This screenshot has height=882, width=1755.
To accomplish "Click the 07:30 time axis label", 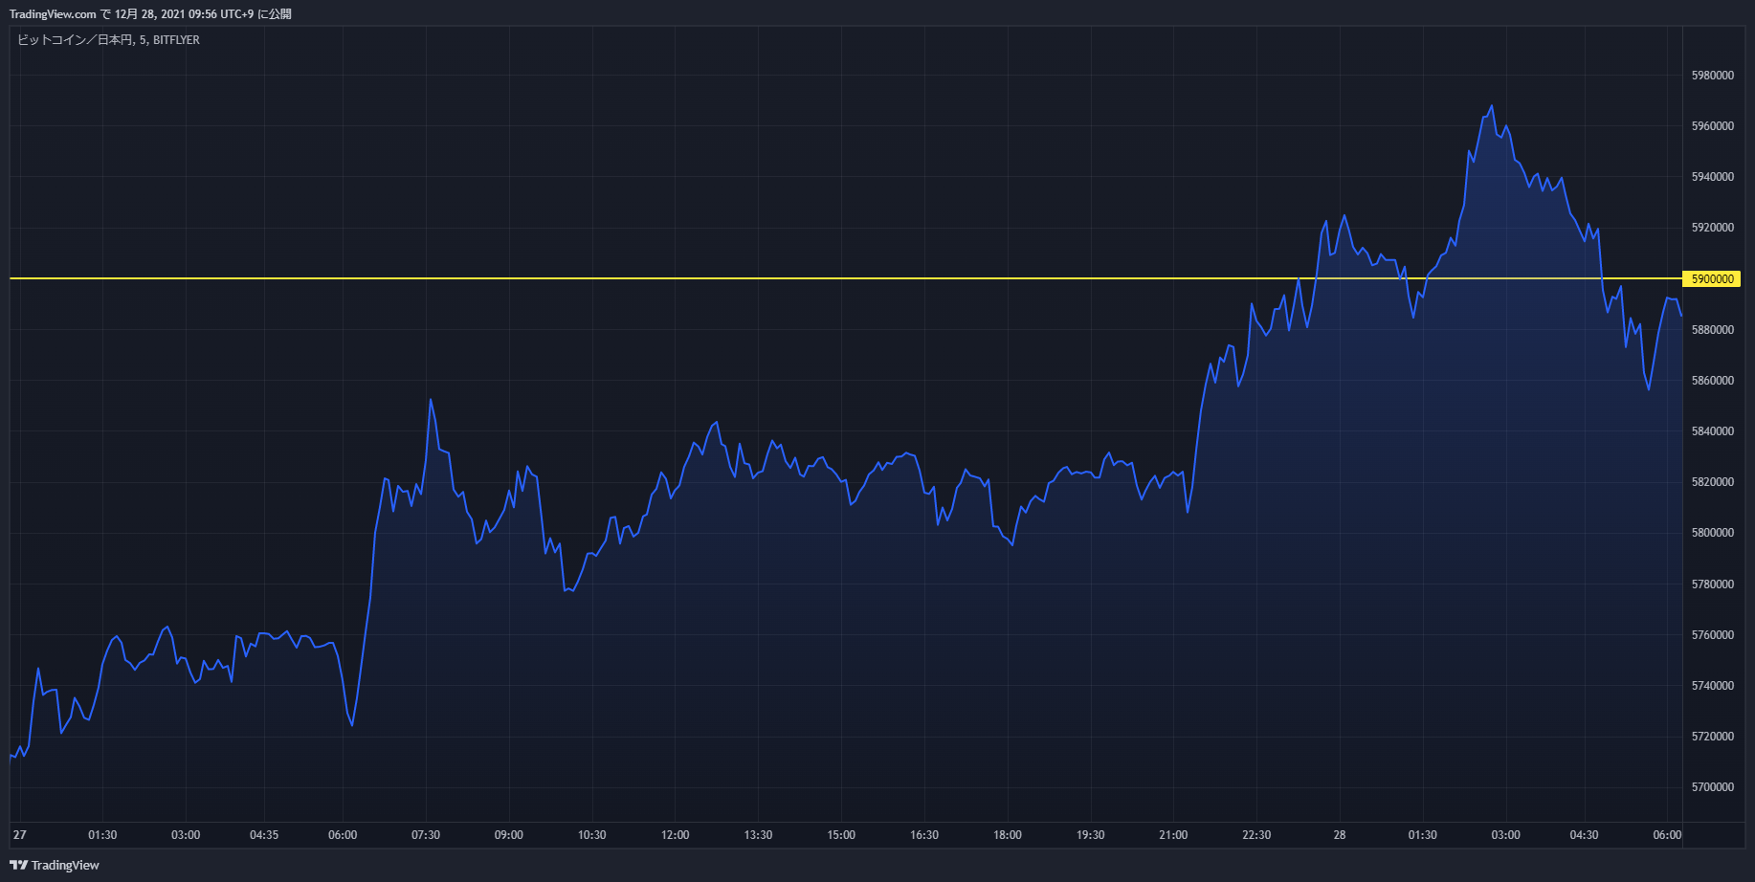I will click(x=426, y=835).
